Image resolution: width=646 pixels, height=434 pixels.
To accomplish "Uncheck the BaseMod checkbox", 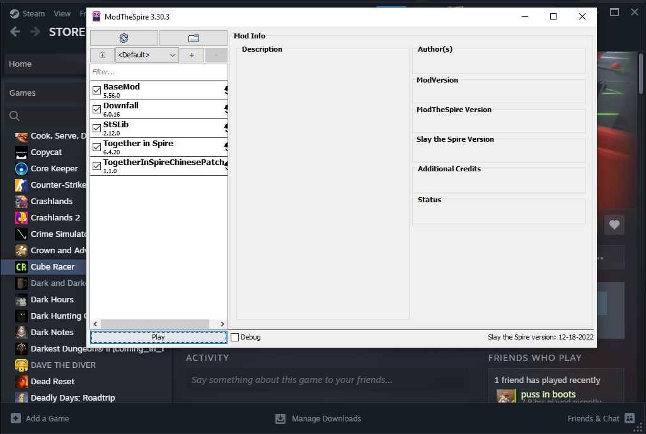I will pos(96,91).
